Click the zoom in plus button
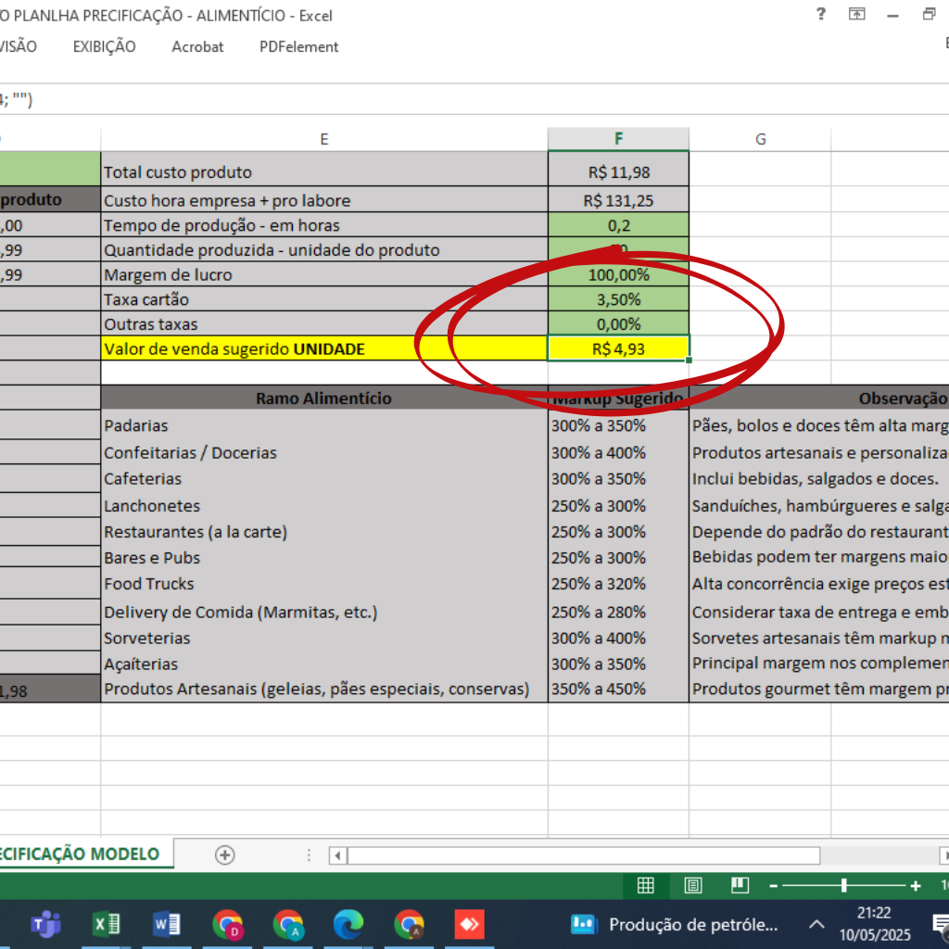 coord(916,885)
